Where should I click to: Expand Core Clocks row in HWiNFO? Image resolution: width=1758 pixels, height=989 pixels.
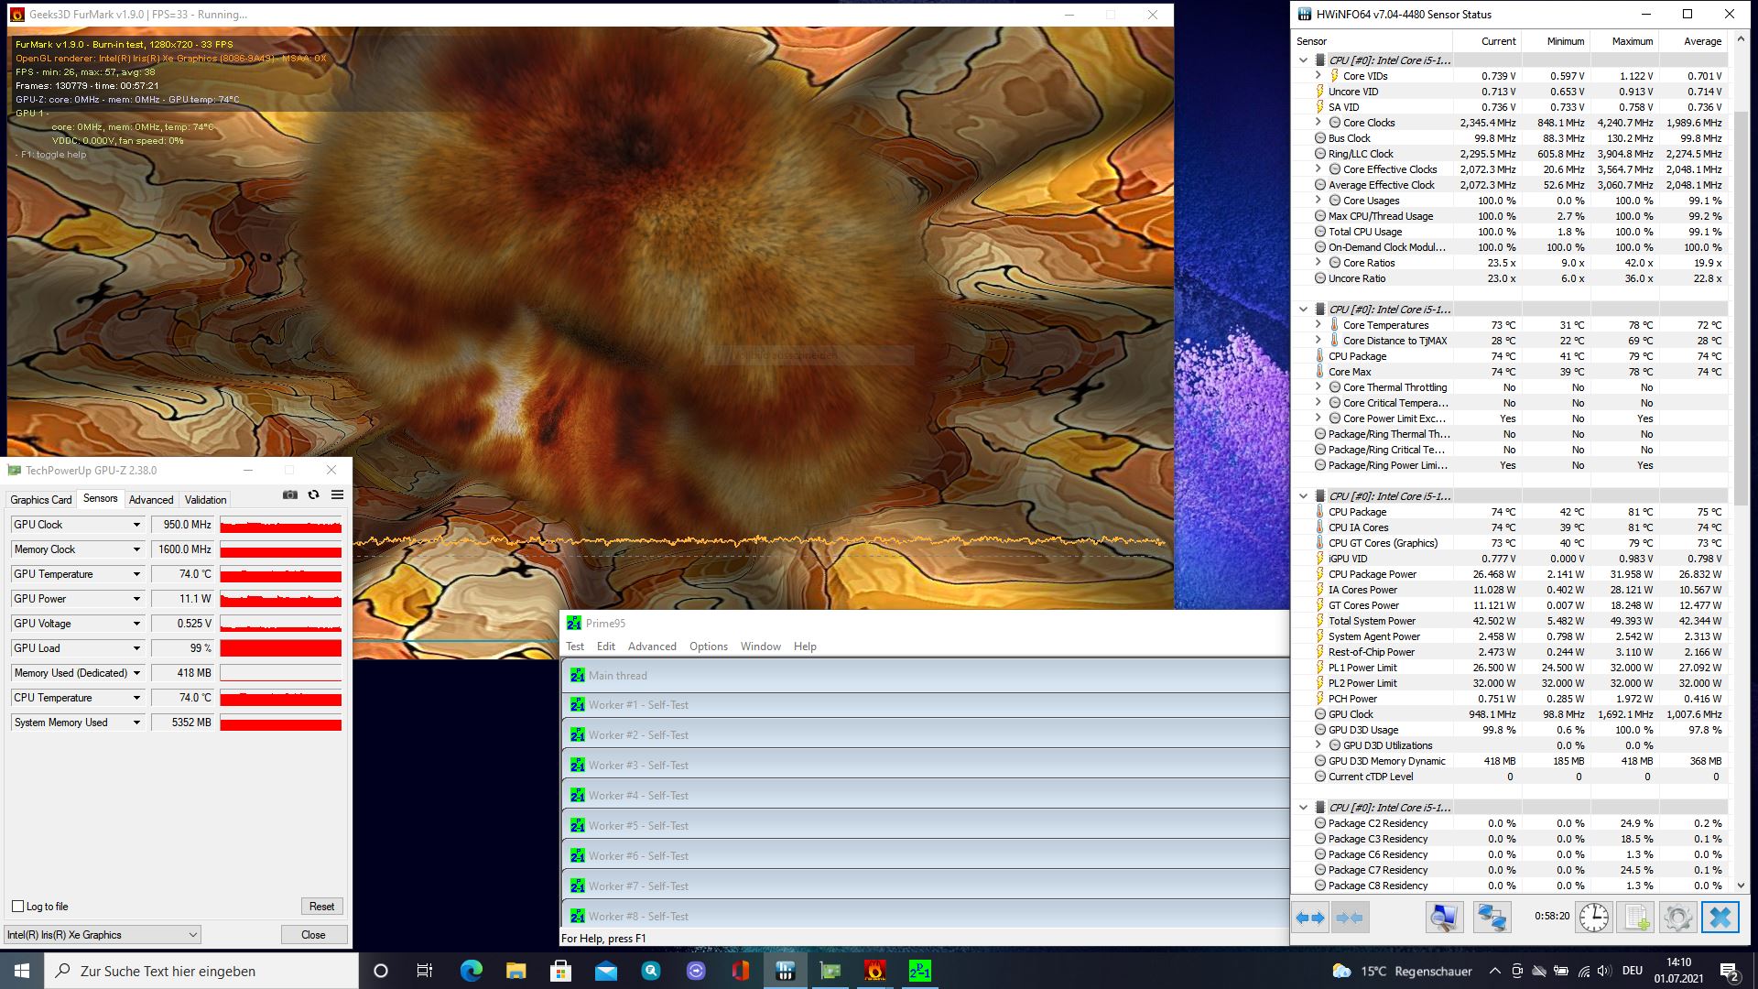pyautogui.click(x=1318, y=122)
